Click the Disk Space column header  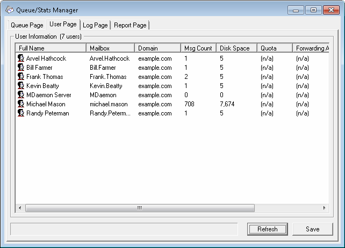pos(235,48)
